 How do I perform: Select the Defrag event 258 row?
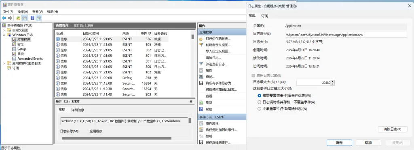click(x=112, y=78)
